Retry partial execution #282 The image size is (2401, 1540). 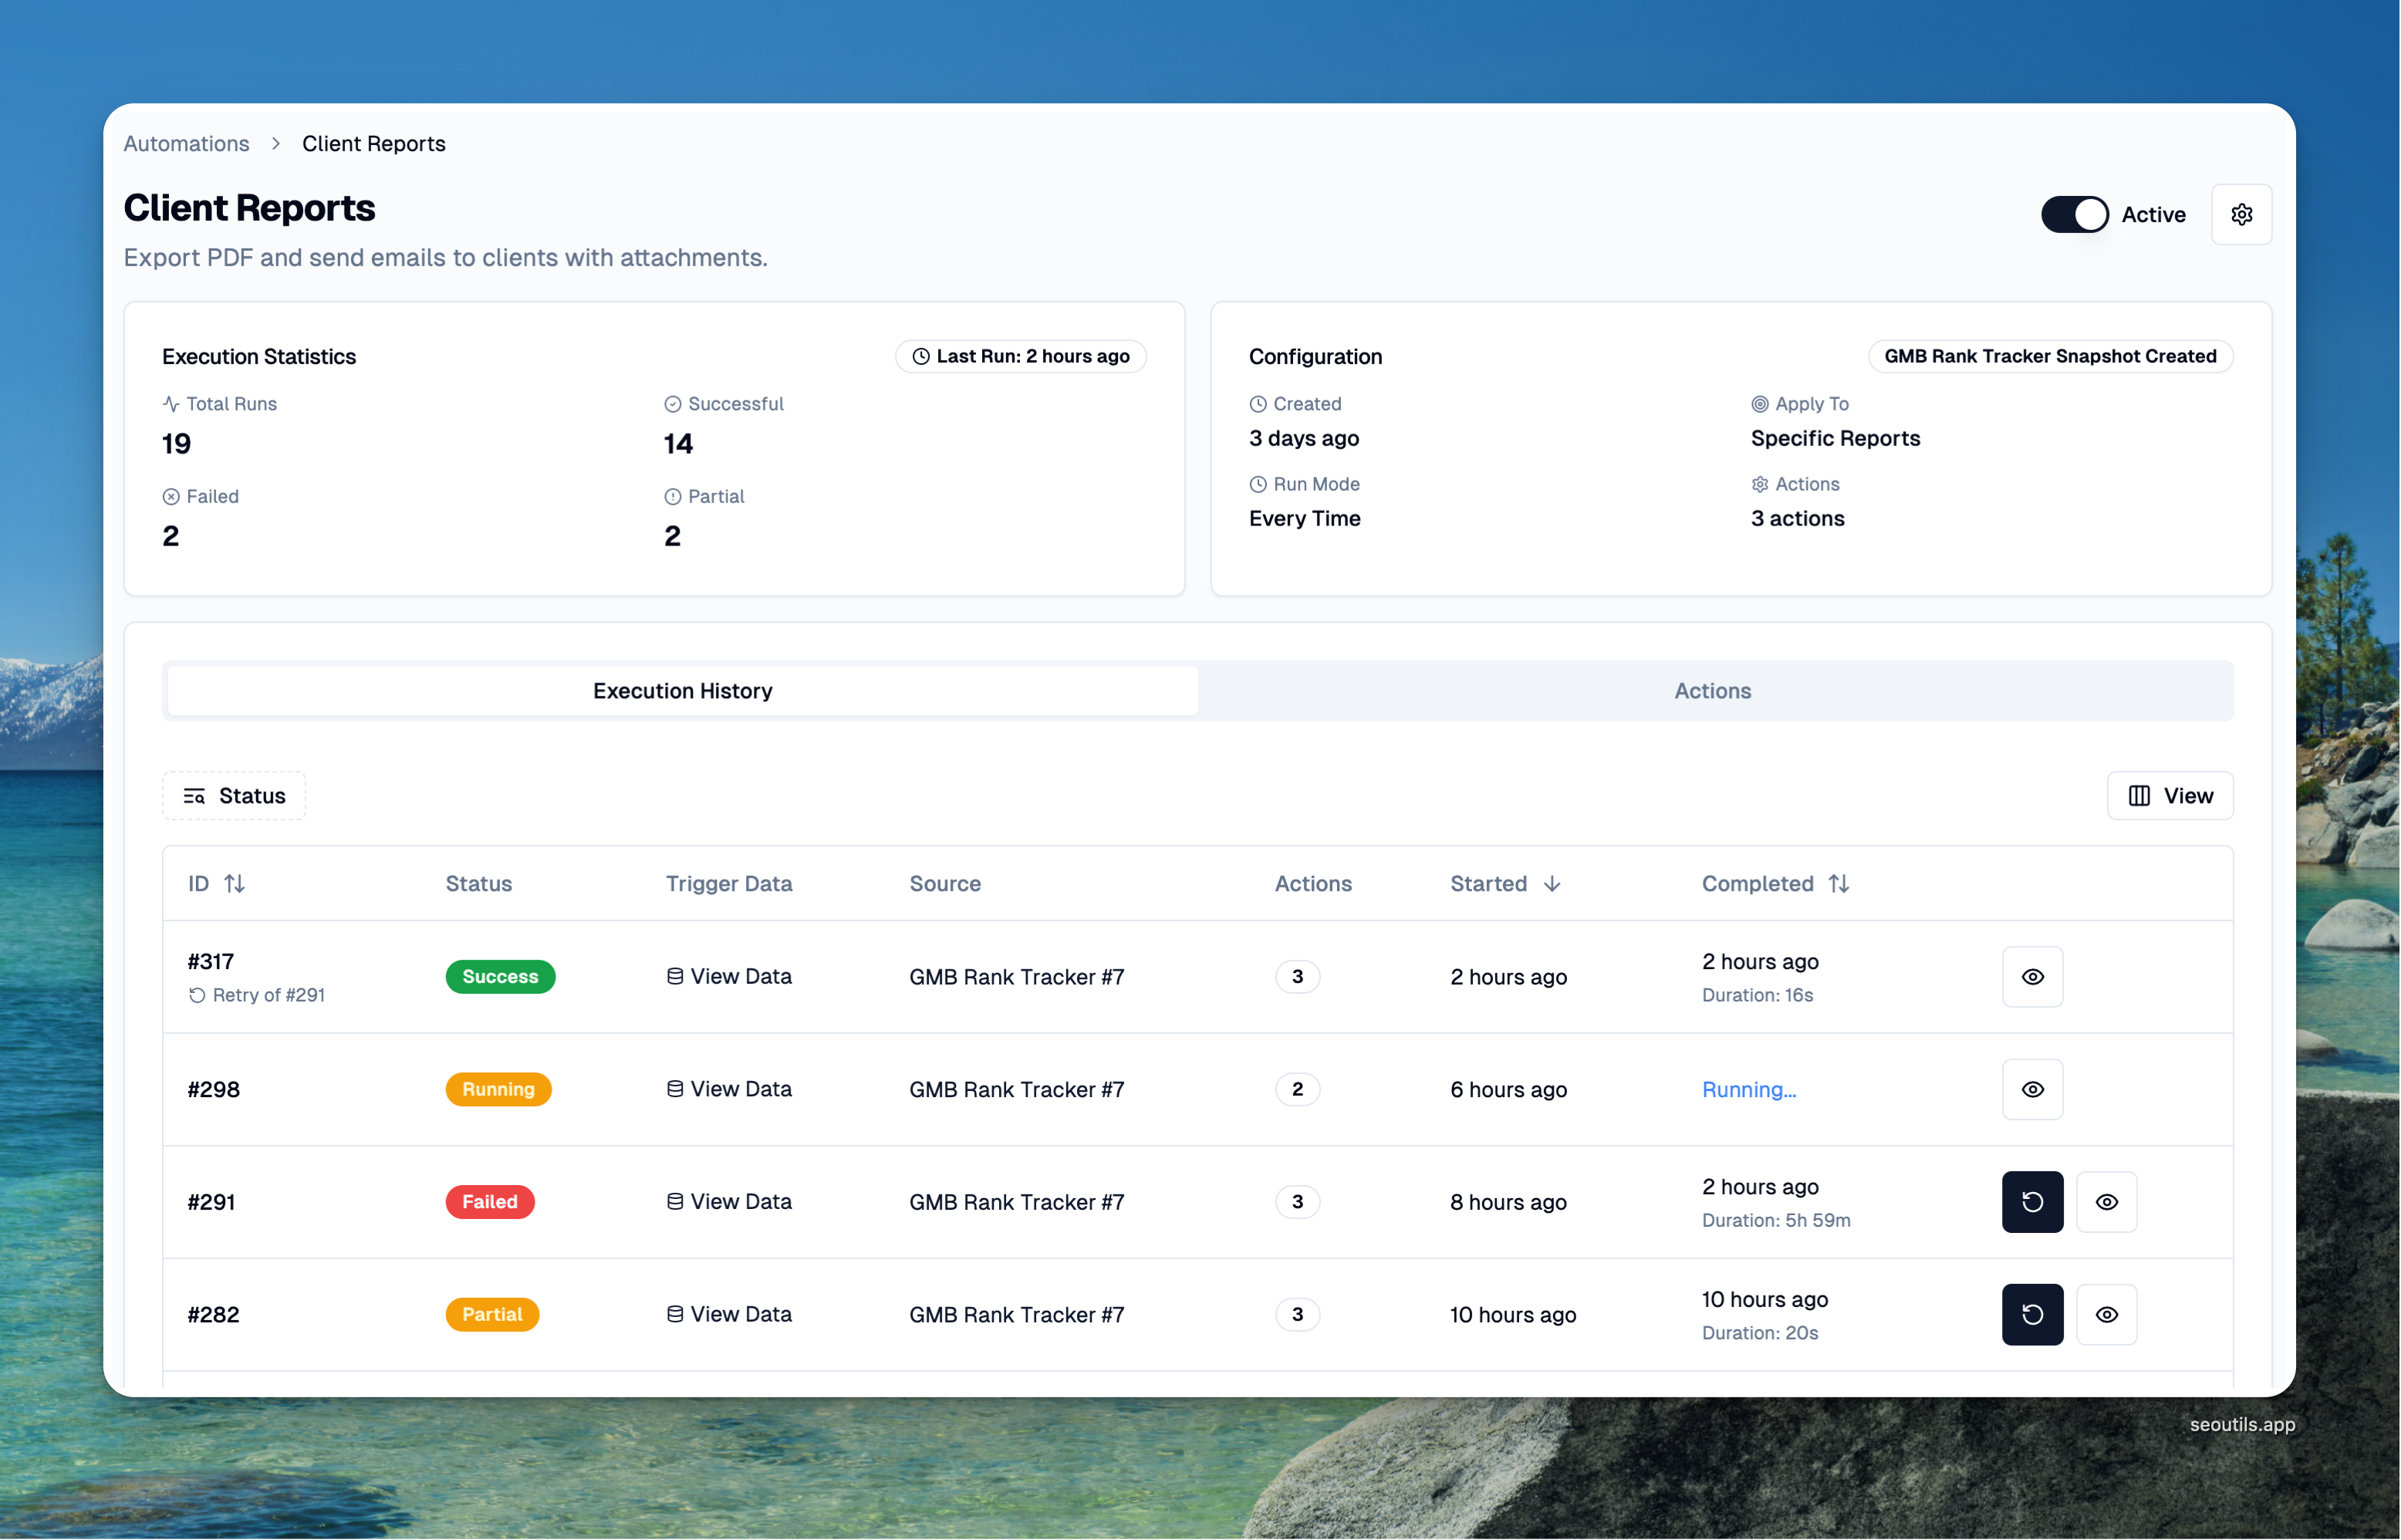point(2031,1314)
